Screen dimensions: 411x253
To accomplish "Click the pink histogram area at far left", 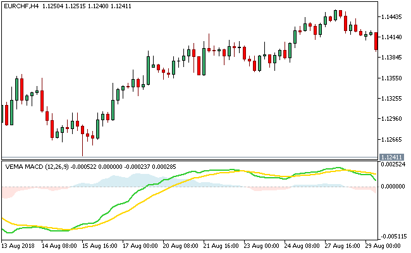I will (x=8, y=192).
